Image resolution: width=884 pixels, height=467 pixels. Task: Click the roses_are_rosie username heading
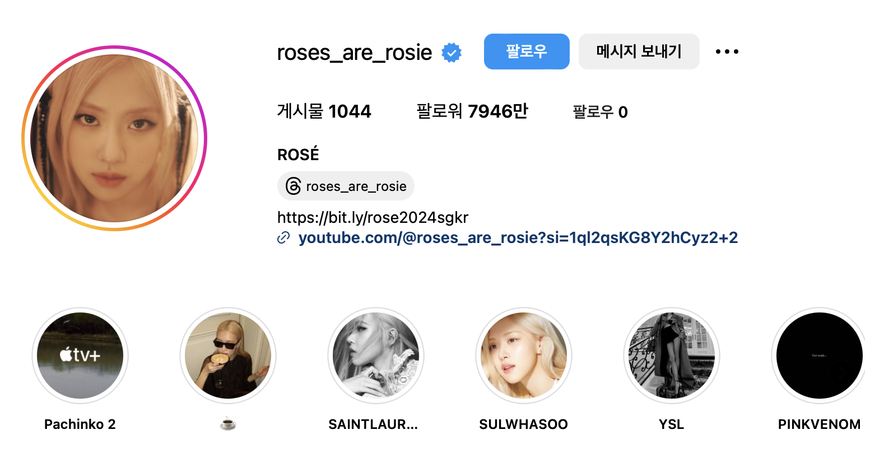[355, 53]
